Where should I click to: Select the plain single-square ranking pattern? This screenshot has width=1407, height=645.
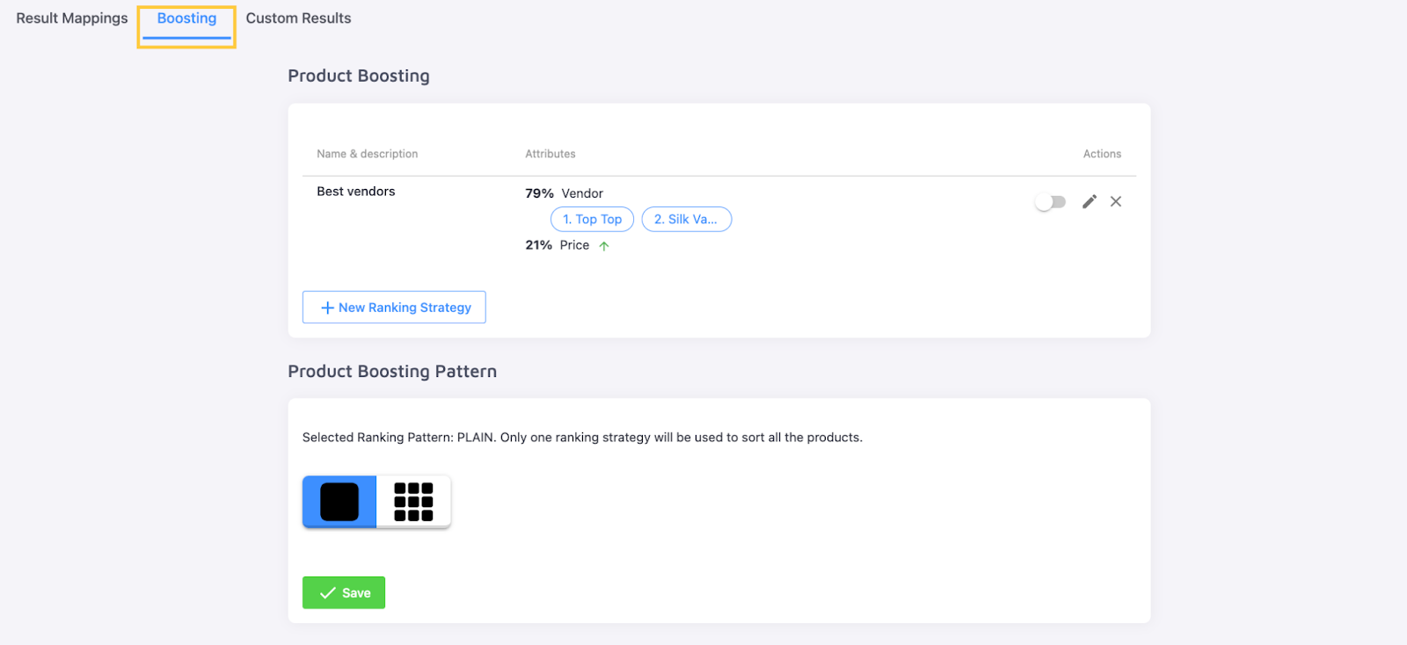click(x=339, y=502)
